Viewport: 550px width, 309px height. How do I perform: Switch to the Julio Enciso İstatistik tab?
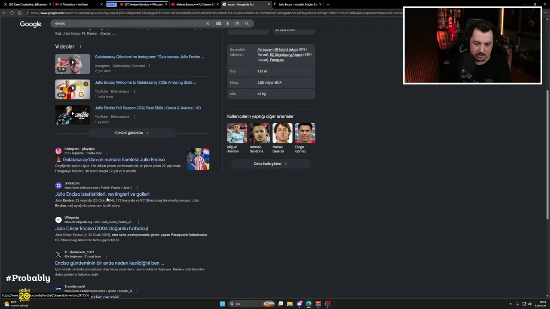pos(297,4)
